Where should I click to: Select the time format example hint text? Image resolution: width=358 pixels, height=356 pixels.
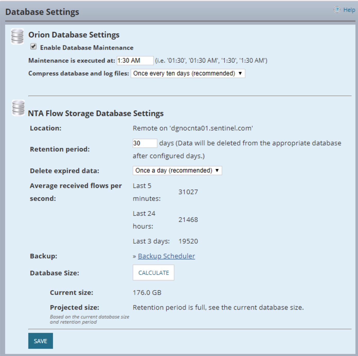pyautogui.click(x=211, y=61)
